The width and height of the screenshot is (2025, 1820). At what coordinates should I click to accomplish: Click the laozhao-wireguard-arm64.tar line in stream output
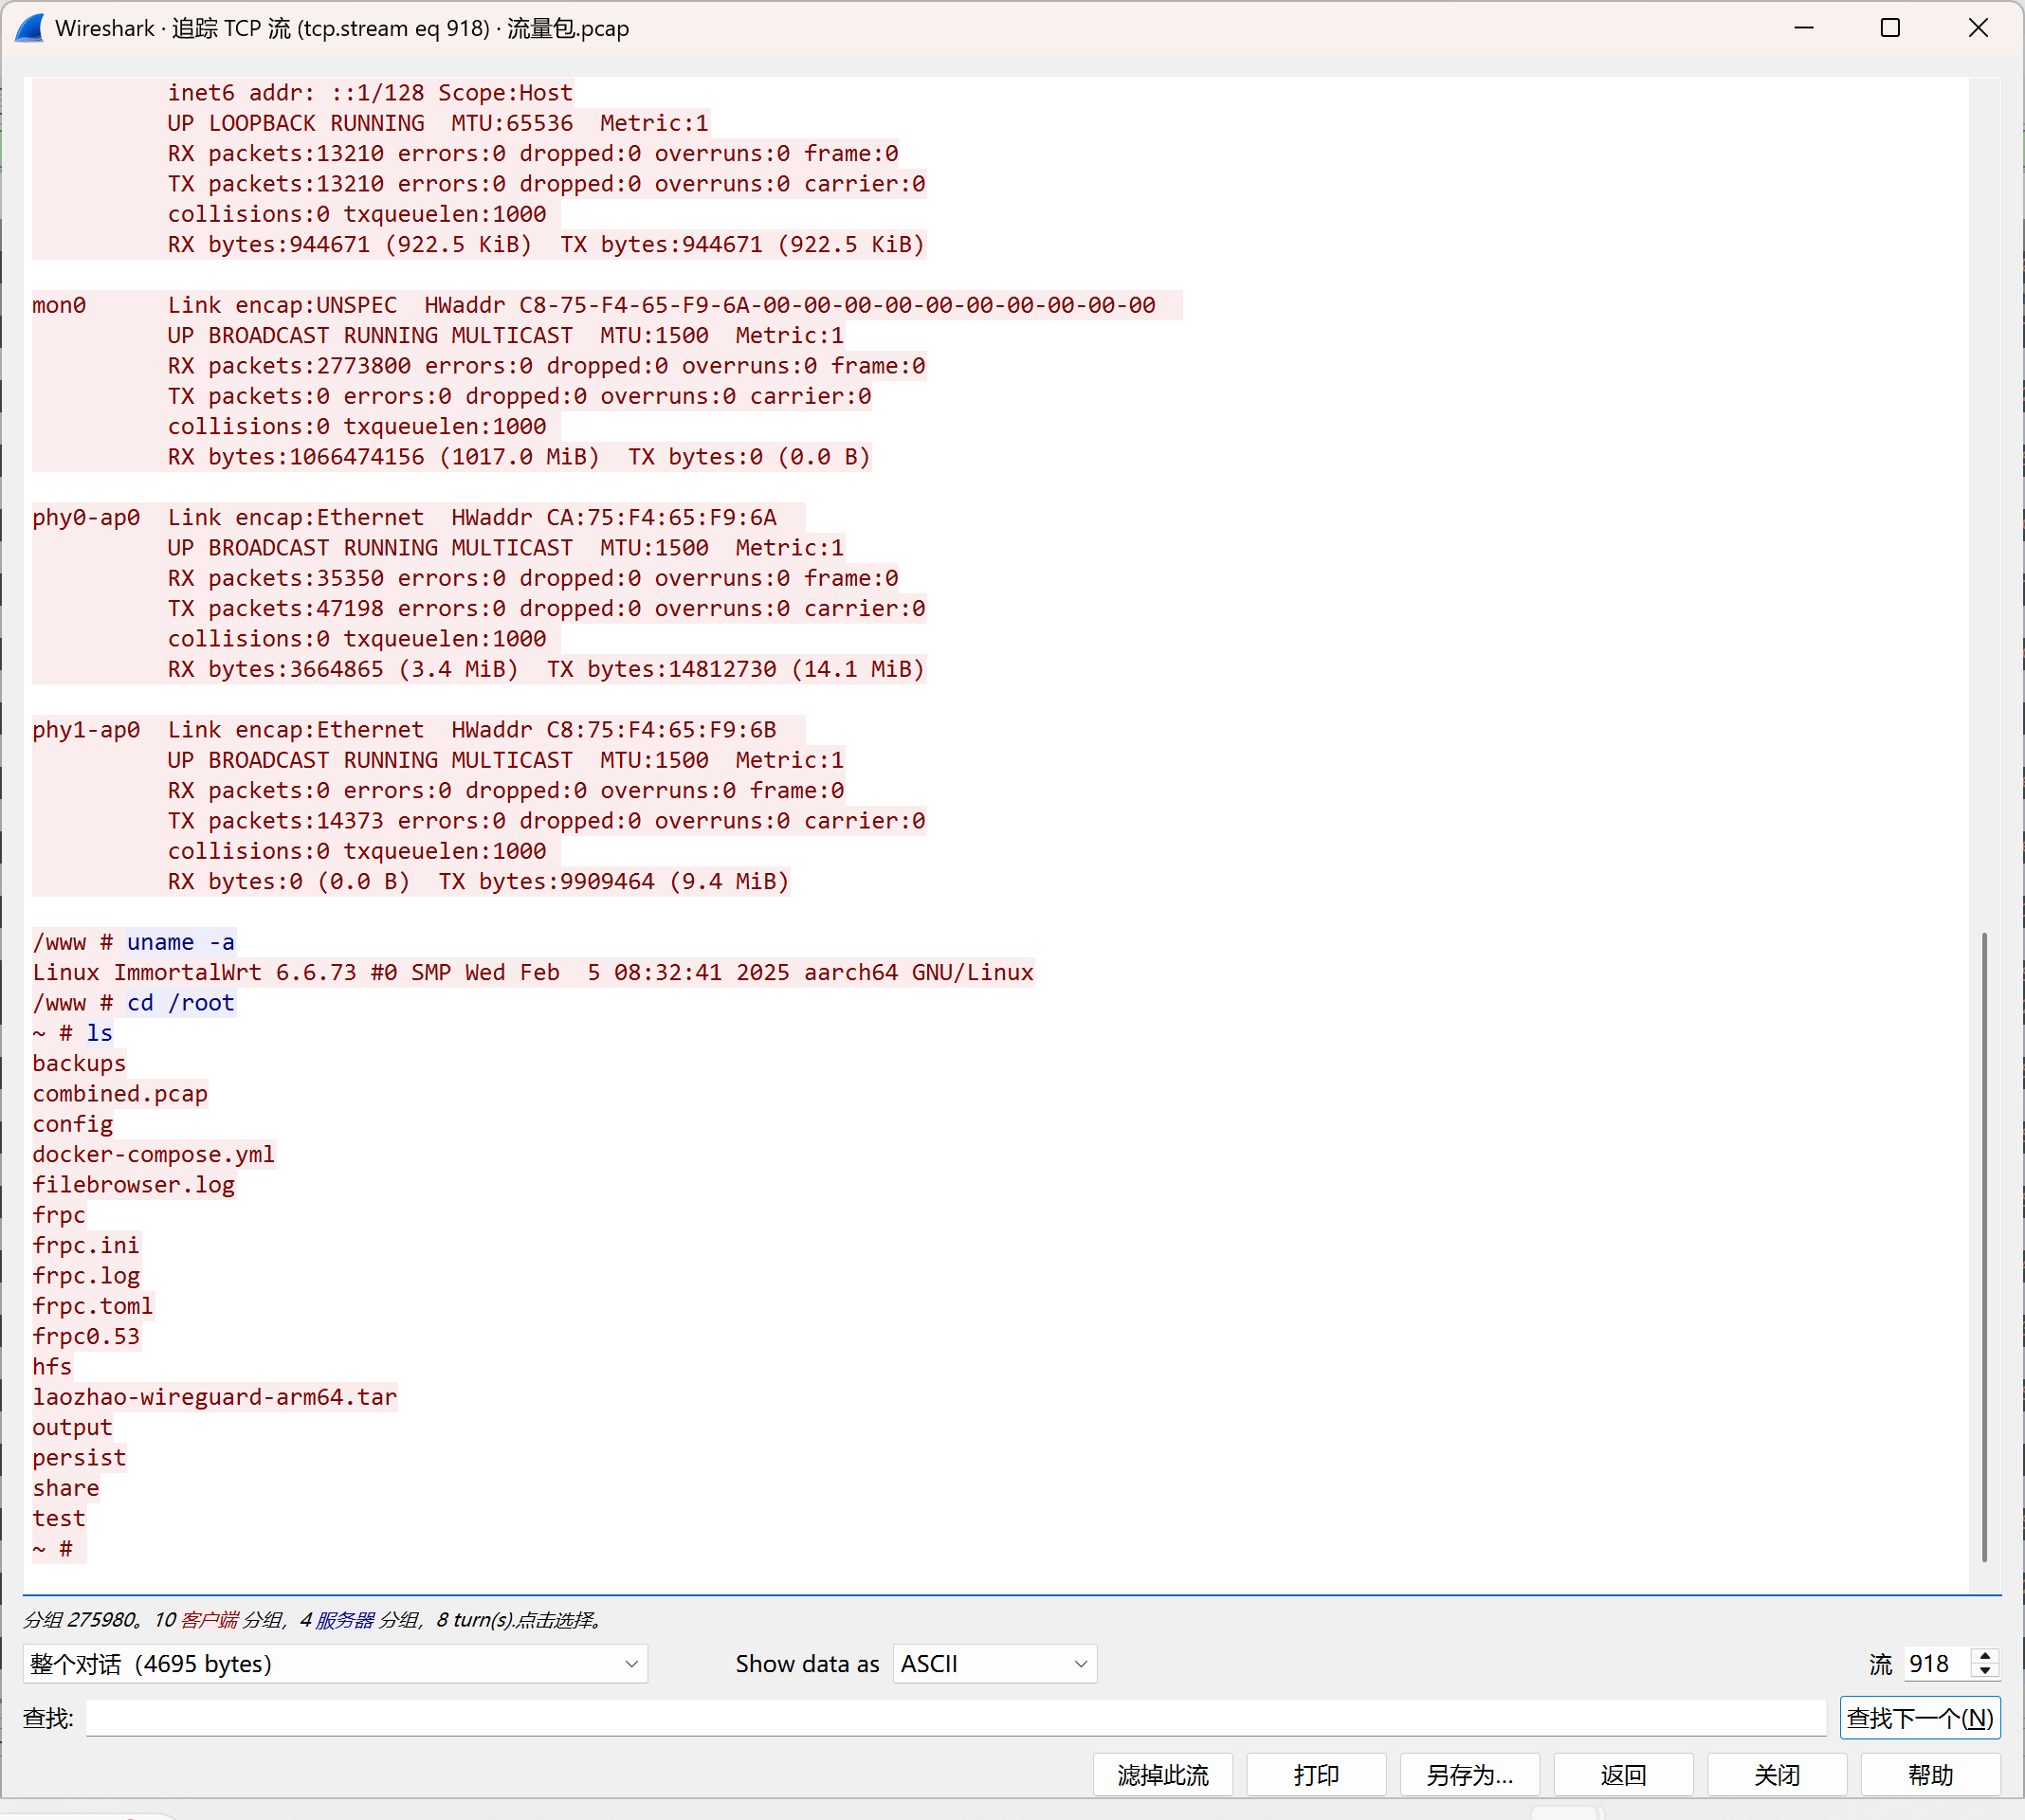[x=214, y=1397]
